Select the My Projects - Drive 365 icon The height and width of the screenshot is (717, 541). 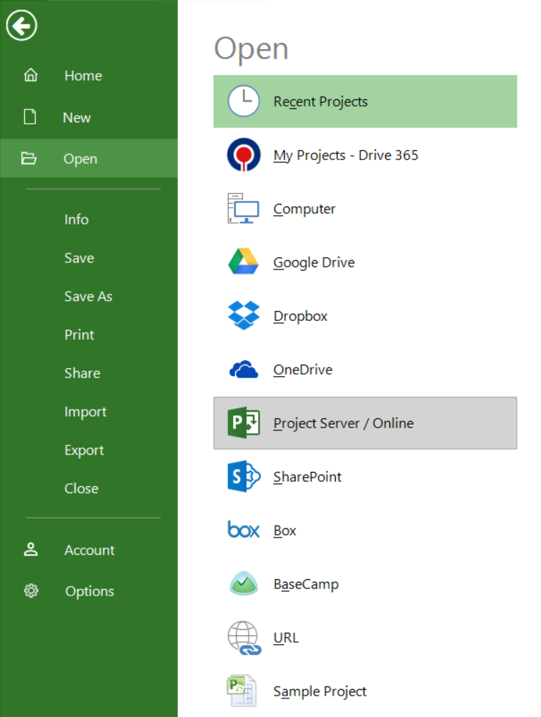(244, 155)
